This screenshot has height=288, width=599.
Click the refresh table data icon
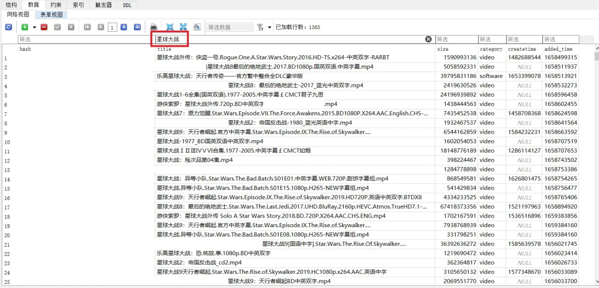point(9,27)
